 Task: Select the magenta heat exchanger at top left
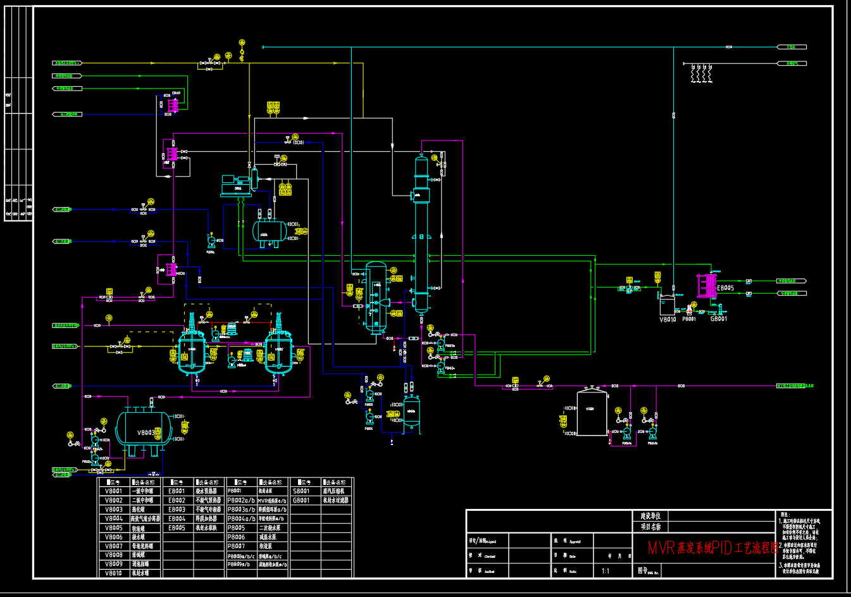point(172,105)
